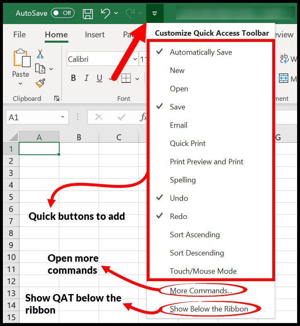
Task: Uncheck the Redo option in menu
Action: click(x=178, y=217)
